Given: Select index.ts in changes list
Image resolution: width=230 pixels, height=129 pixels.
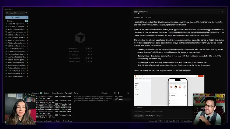Looking at the screenshot, I should (x=17, y=51).
